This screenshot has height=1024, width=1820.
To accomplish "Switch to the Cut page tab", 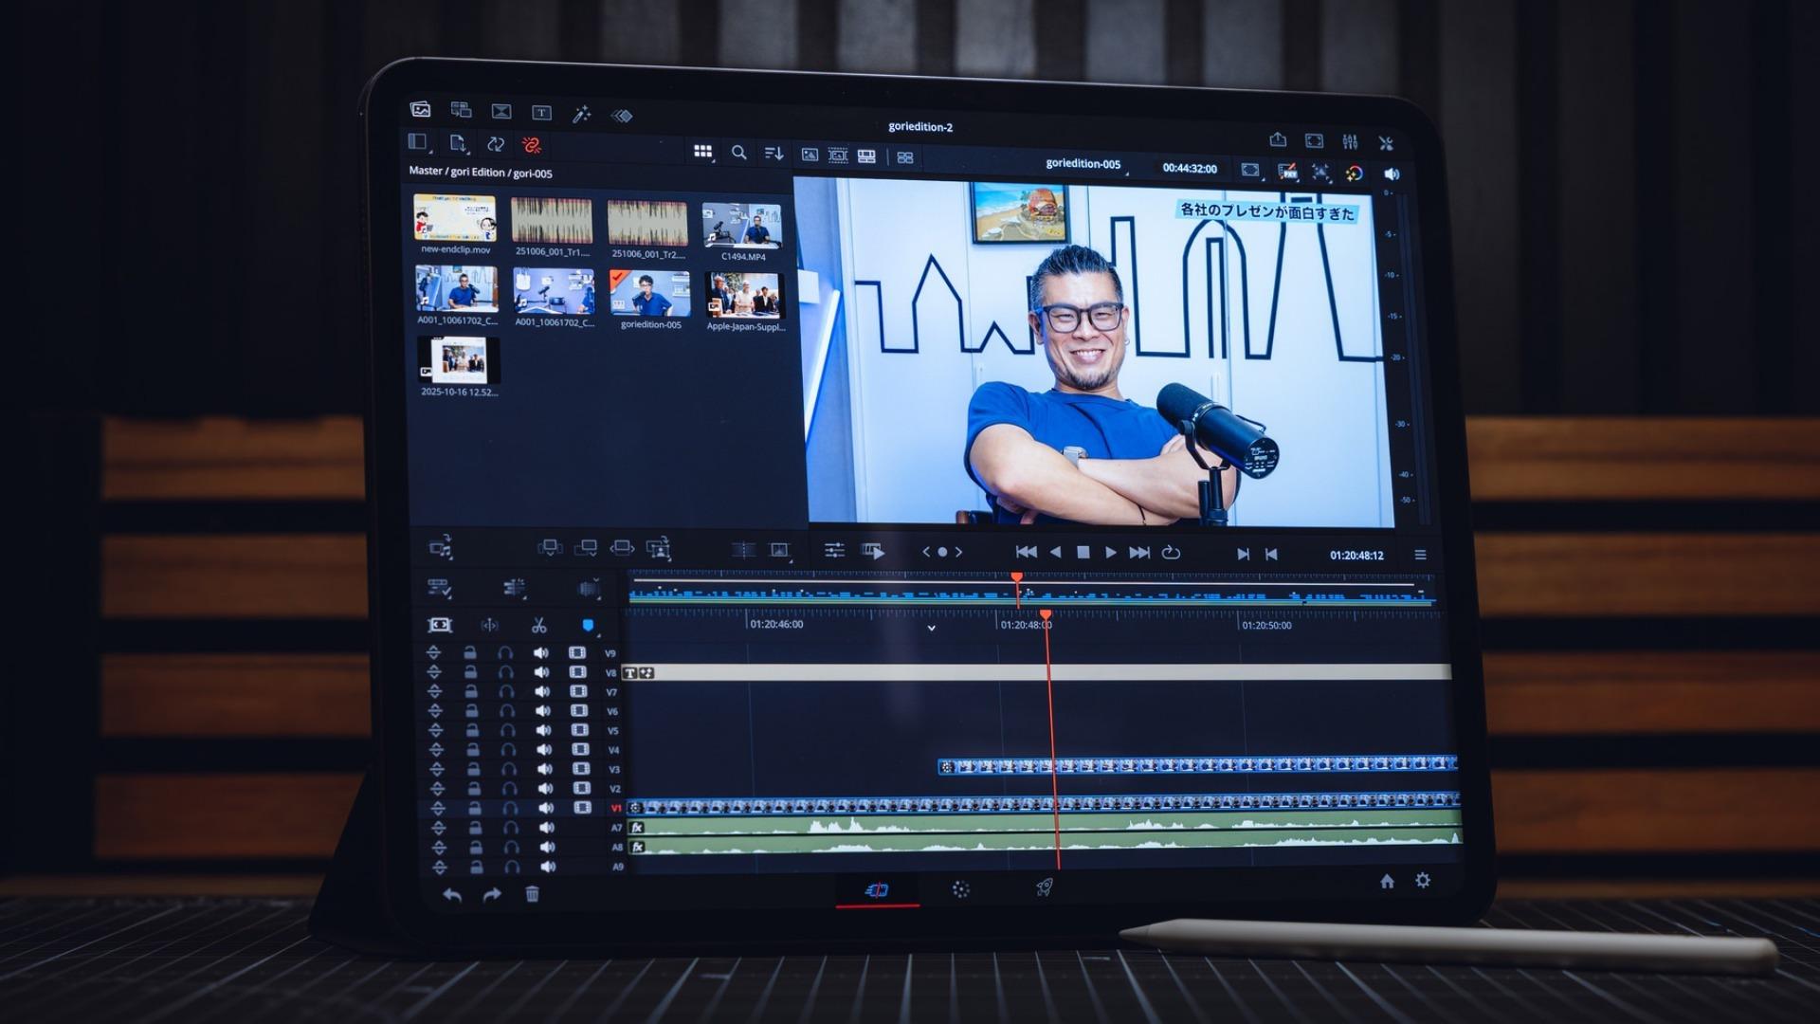I will point(877,889).
